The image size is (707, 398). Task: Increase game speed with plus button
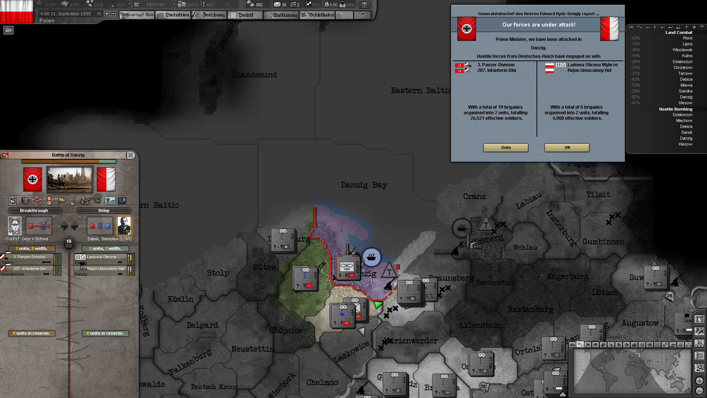pos(107,14)
